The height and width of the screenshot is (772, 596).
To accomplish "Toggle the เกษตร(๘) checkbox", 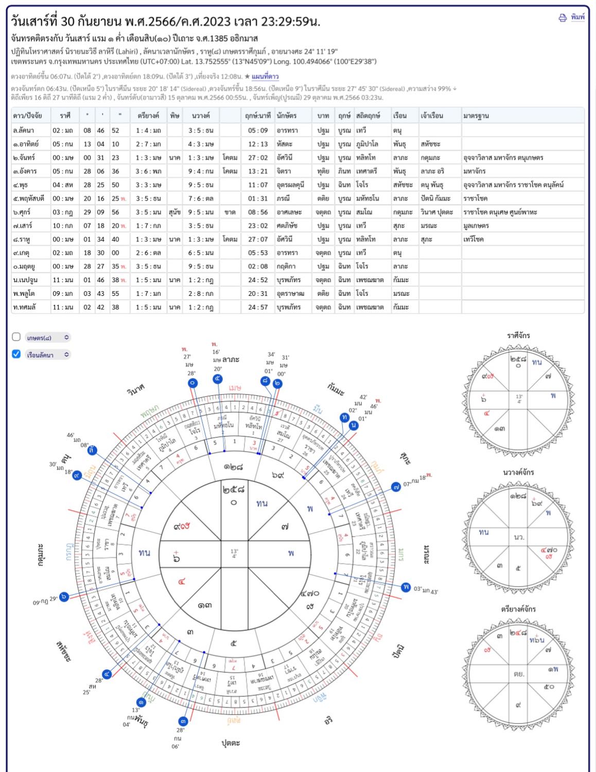I will click(16, 337).
